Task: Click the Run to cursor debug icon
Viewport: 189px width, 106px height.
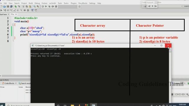Action: (5, 10)
